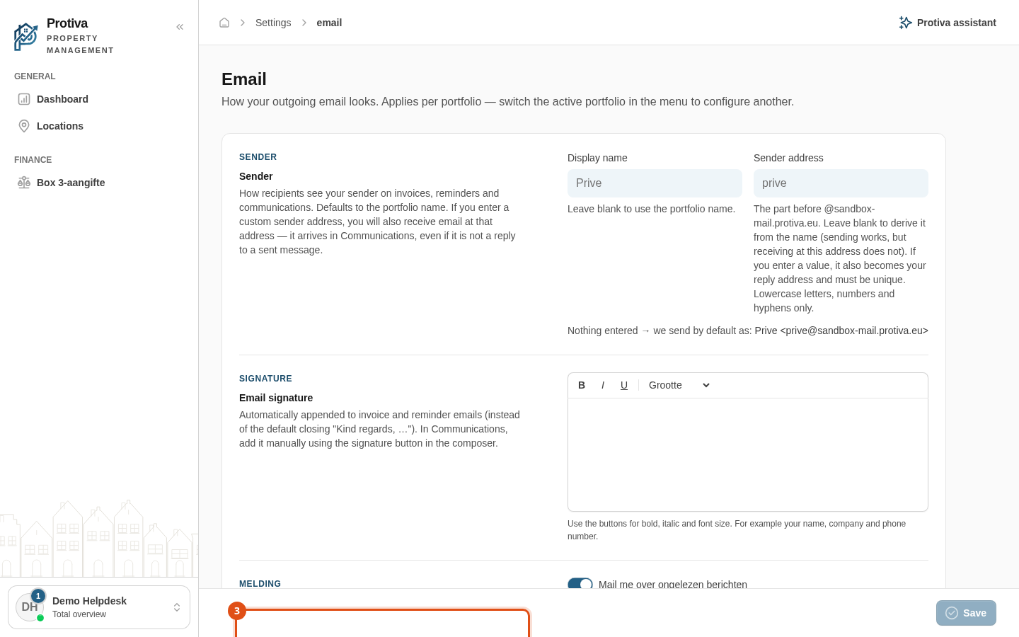This screenshot has height=637, width=1019.
Task: Click the DH avatar in the sidebar
Action: (x=30, y=607)
